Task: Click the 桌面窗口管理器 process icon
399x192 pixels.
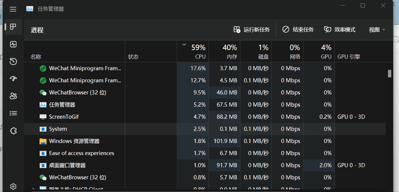Action: [x=43, y=165]
